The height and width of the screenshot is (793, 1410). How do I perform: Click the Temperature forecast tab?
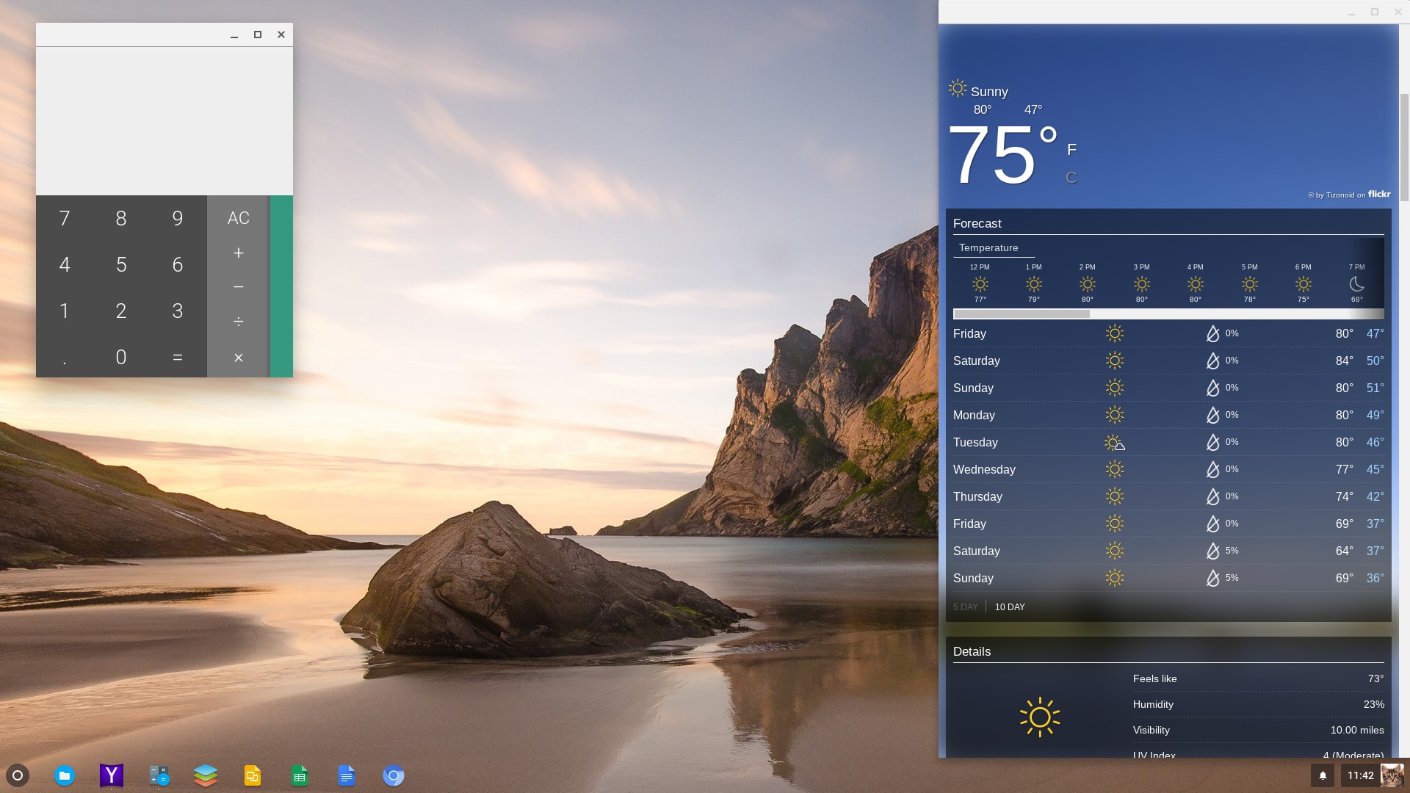988,248
